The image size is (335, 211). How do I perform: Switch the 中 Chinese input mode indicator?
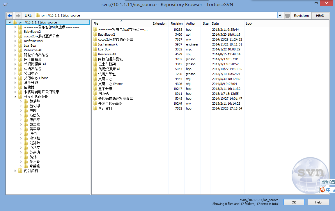click(328, 190)
